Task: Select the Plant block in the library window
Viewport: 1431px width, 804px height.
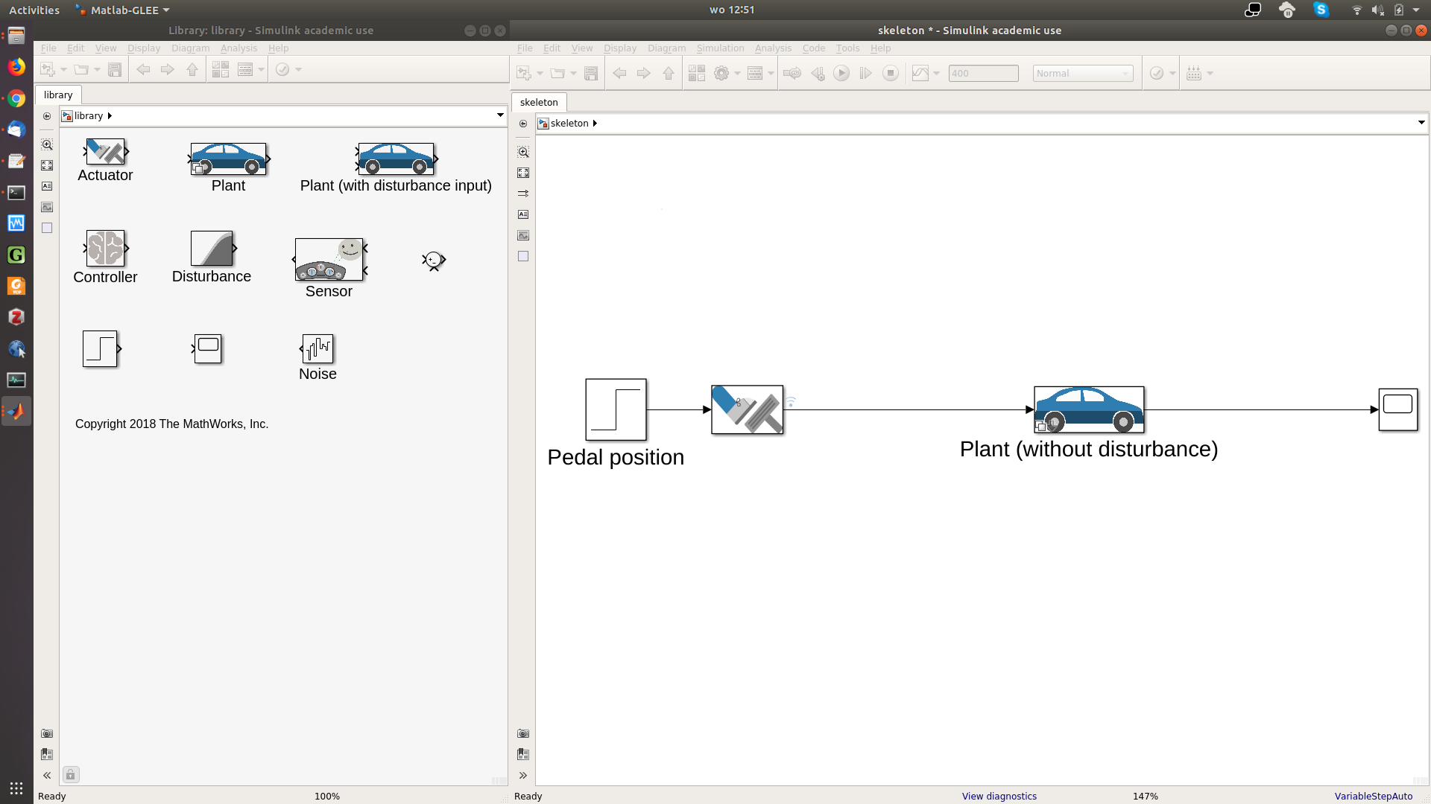Action: point(228,159)
